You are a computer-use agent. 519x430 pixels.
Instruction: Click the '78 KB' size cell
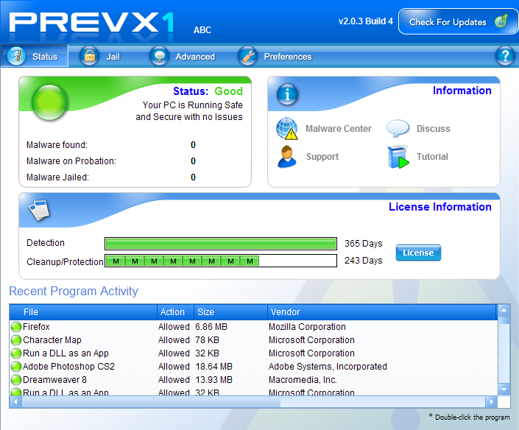207,340
